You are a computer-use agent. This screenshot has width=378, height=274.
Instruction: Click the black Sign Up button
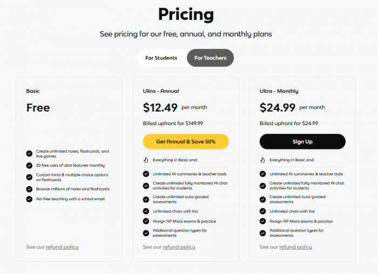(x=302, y=141)
